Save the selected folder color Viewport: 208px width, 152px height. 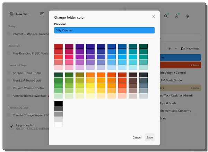(x=149, y=137)
